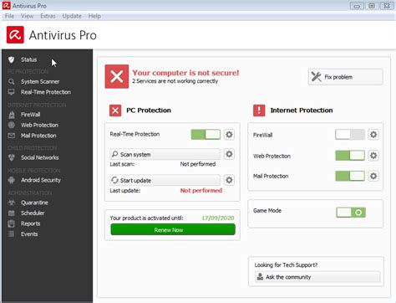The image size is (396, 303).
Task: Open Reports in the sidebar
Action: [30, 223]
